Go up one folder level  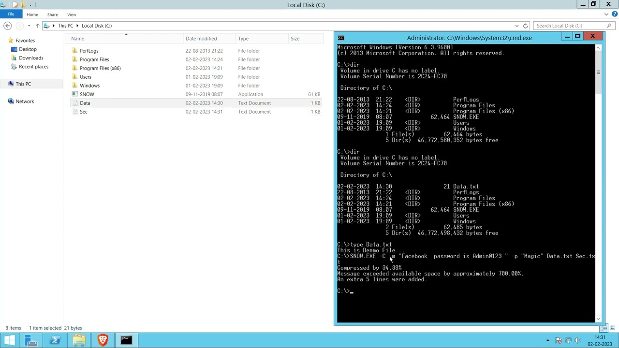click(37, 26)
